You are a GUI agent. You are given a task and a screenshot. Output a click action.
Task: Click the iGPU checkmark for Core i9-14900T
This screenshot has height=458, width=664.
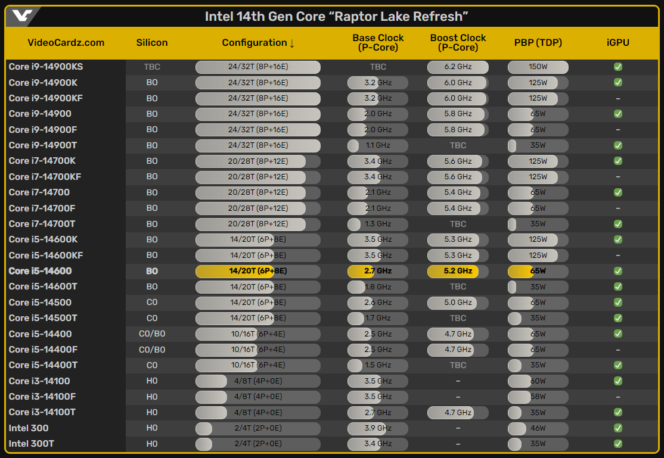tap(618, 145)
